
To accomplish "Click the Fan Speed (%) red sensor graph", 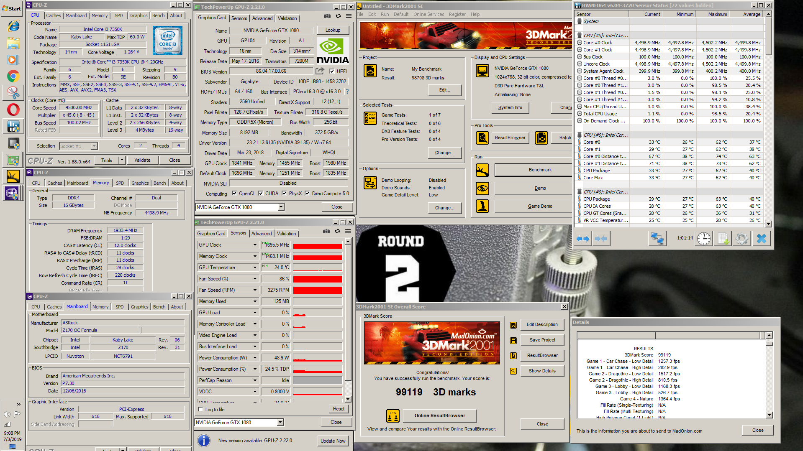I will pos(318,279).
